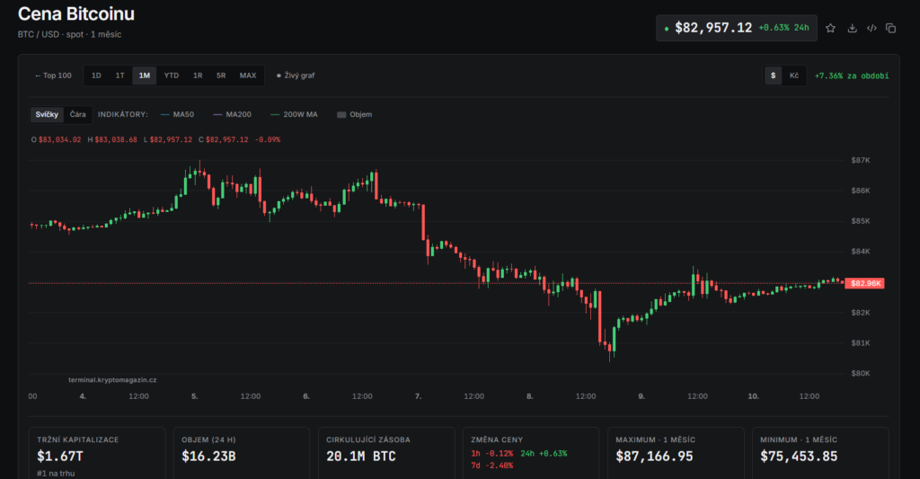The height and width of the screenshot is (479, 920).
Task: Select Čára line chart type
Action: pos(77,114)
